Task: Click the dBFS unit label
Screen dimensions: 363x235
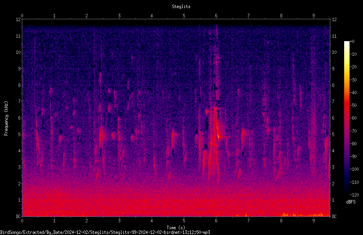Action: 351,202
